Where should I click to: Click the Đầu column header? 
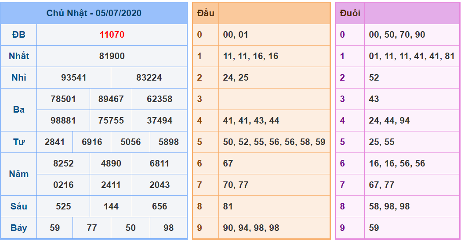tap(205, 13)
